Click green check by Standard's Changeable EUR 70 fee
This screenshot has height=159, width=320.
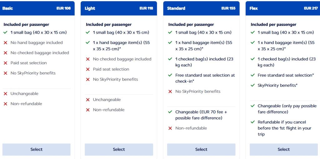(x=170, y=112)
